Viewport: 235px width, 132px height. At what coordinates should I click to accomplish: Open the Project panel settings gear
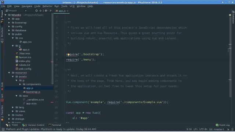(46, 11)
